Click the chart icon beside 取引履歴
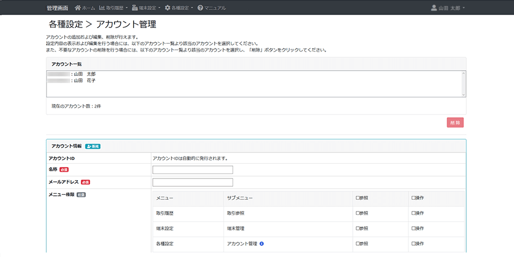The height and width of the screenshot is (257, 514). [x=102, y=7]
